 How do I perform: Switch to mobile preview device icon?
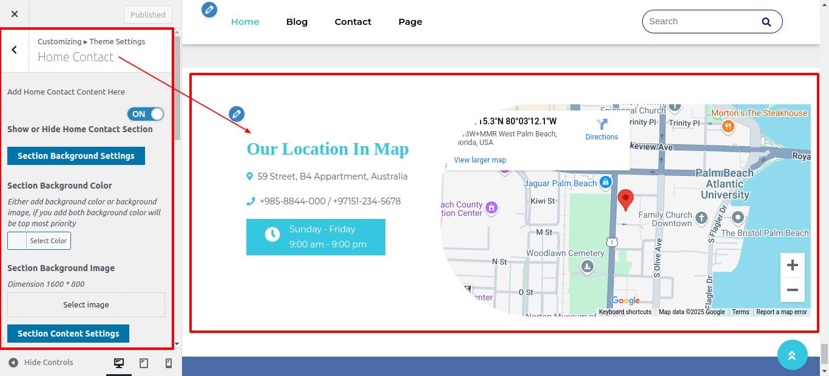pos(169,363)
